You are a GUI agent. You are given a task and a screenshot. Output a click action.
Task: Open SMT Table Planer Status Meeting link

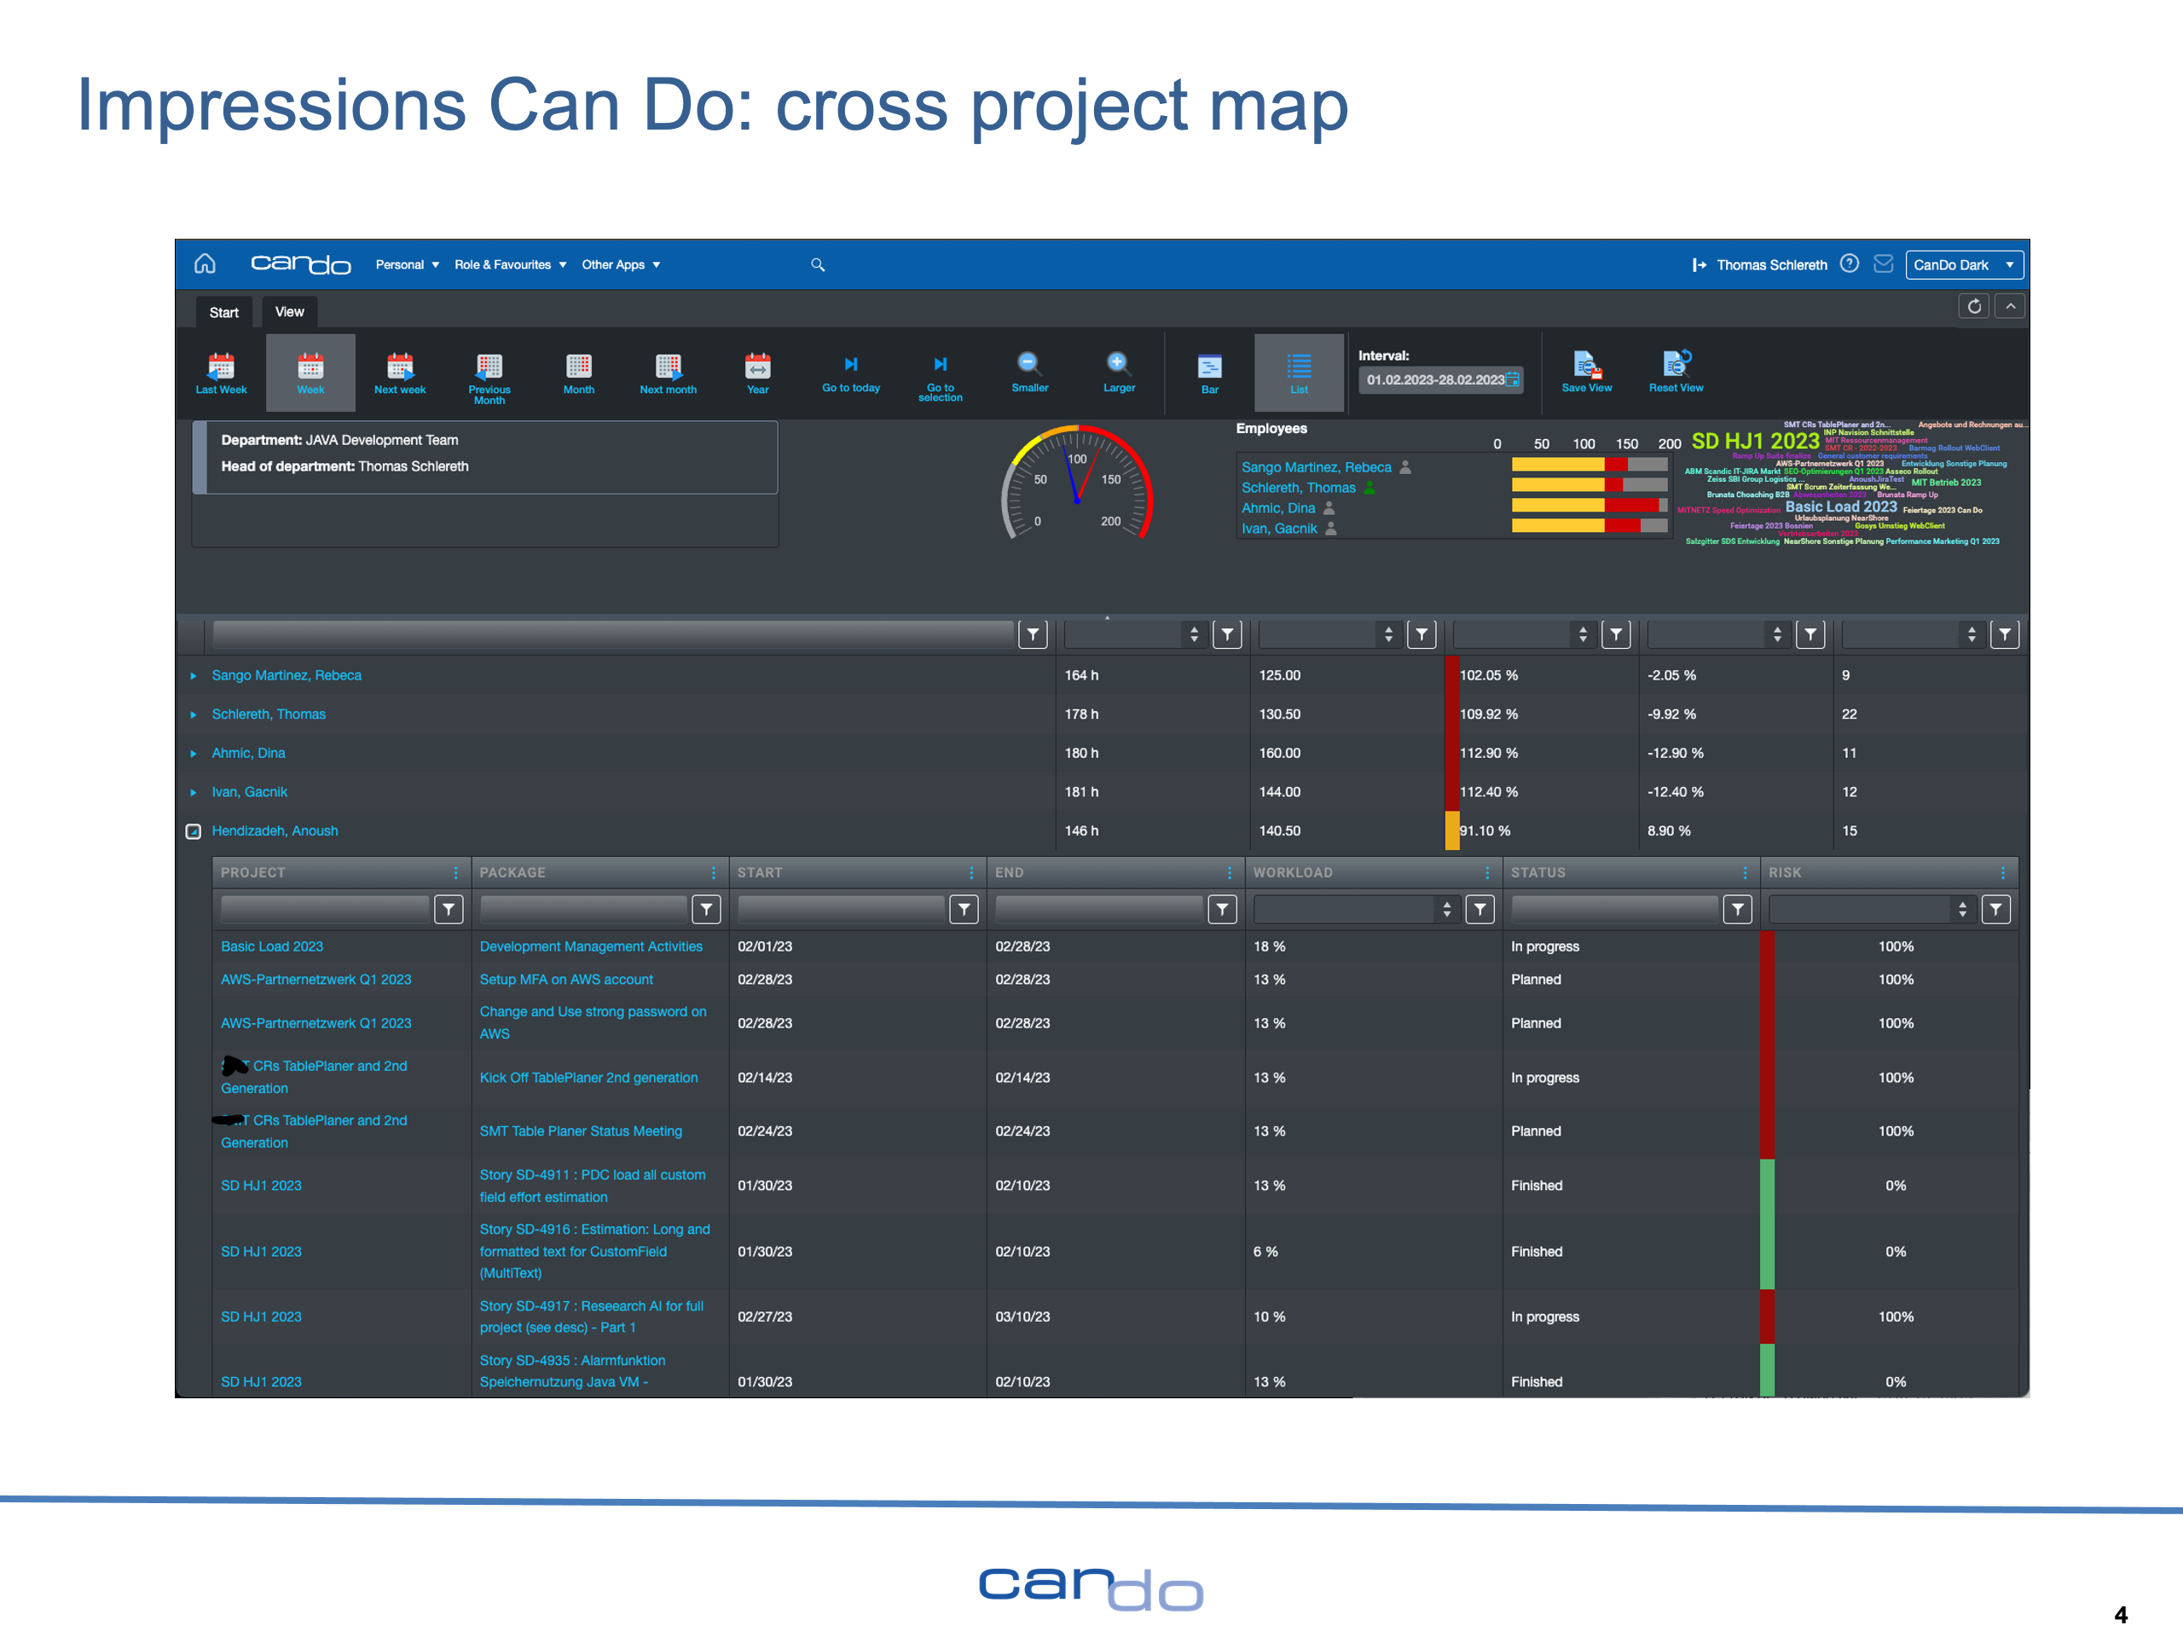pos(581,1131)
